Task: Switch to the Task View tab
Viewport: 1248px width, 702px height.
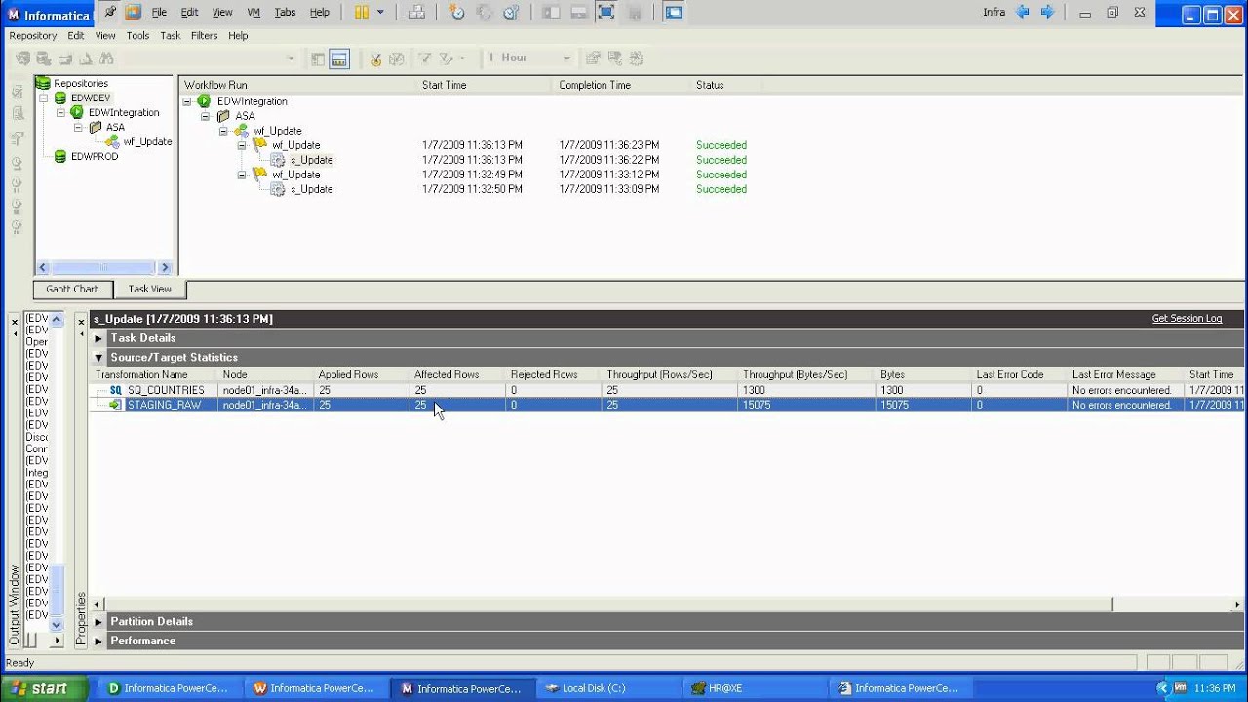Action: click(150, 290)
